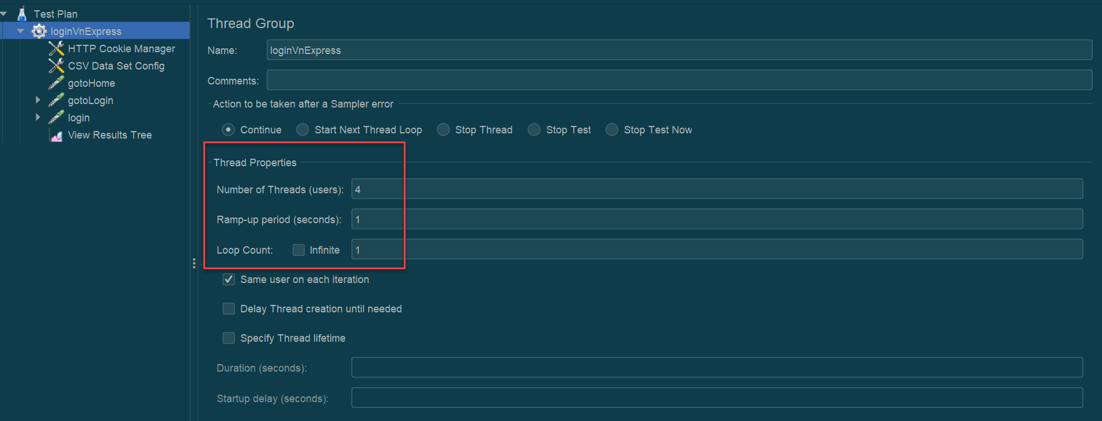Enable Delay Thread creation until needed
This screenshot has height=421, width=1102.
228,308
